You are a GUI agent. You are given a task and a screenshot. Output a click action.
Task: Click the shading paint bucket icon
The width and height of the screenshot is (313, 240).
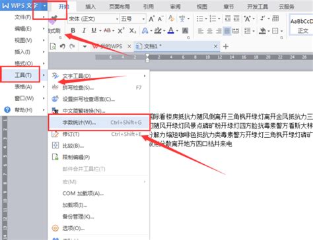click(x=262, y=31)
